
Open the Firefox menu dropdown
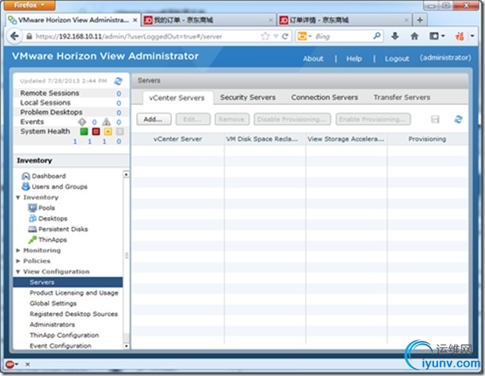point(30,5)
